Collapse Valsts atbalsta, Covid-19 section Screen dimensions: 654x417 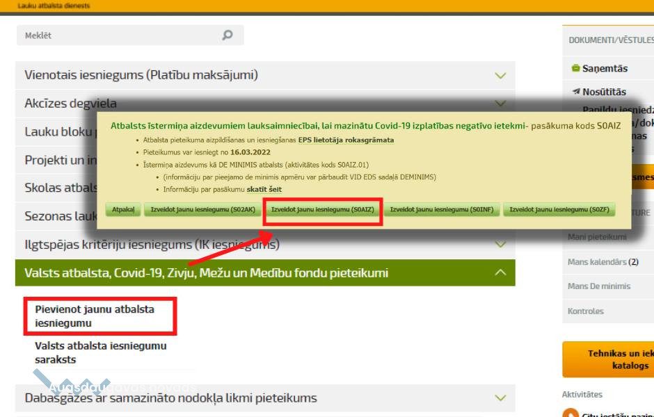500,272
